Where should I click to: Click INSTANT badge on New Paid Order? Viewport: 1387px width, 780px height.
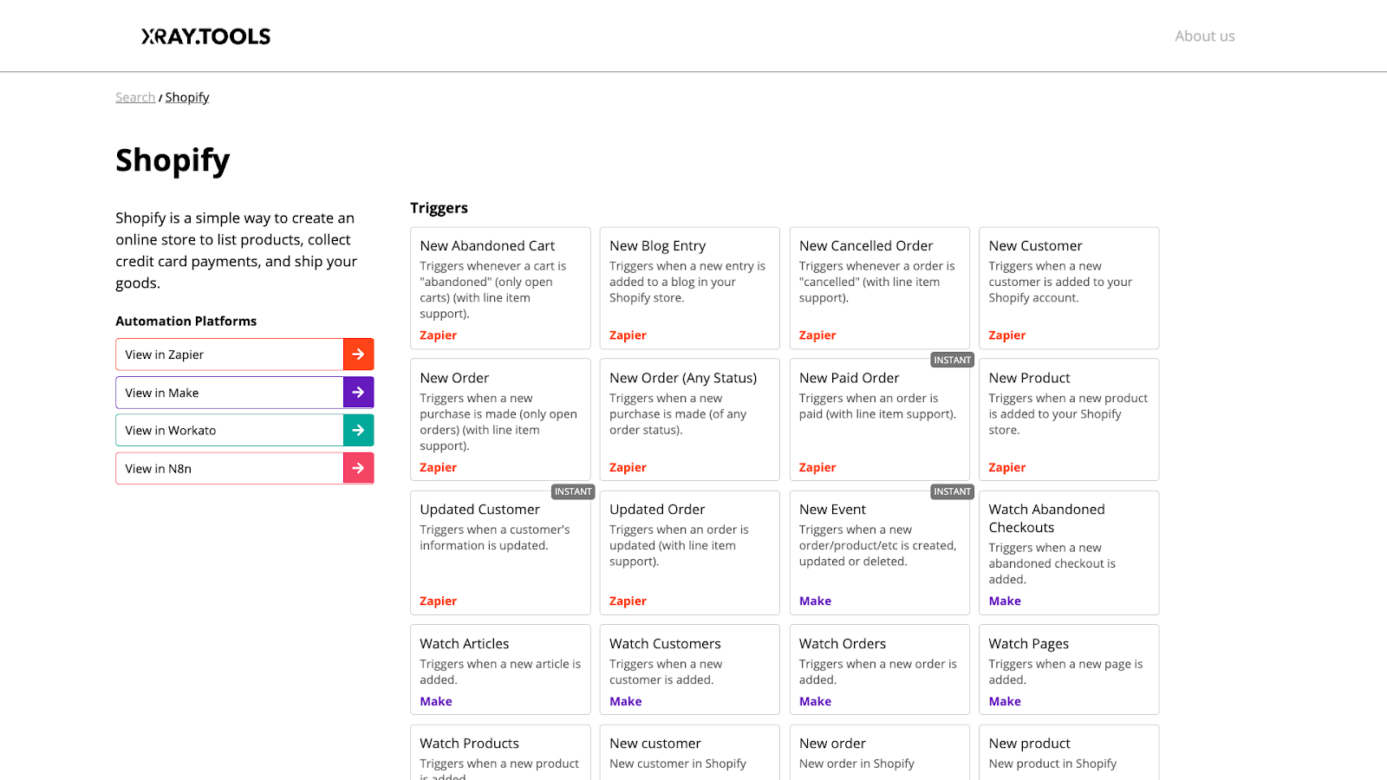952,360
